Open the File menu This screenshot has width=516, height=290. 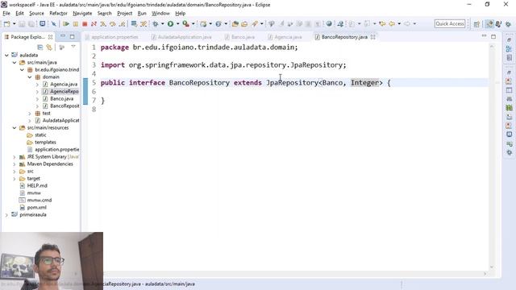[6, 14]
